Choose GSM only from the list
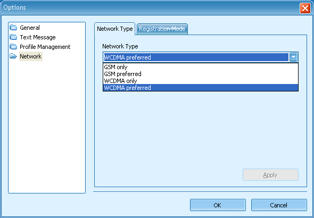314x218 pixels. pos(201,67)
